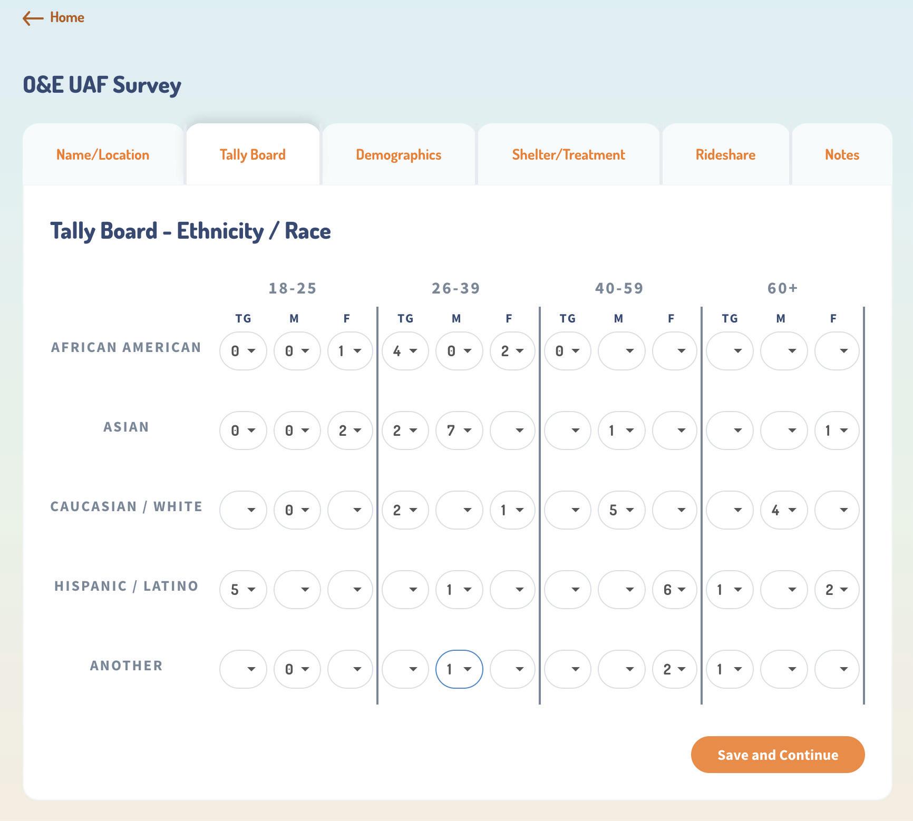Open Another 40-59 F dropdown
The width and height of the screenshot is (913, 821).
coord(675,669)
